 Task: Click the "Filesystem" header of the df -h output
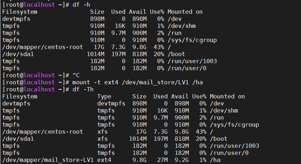coord(20,12)
